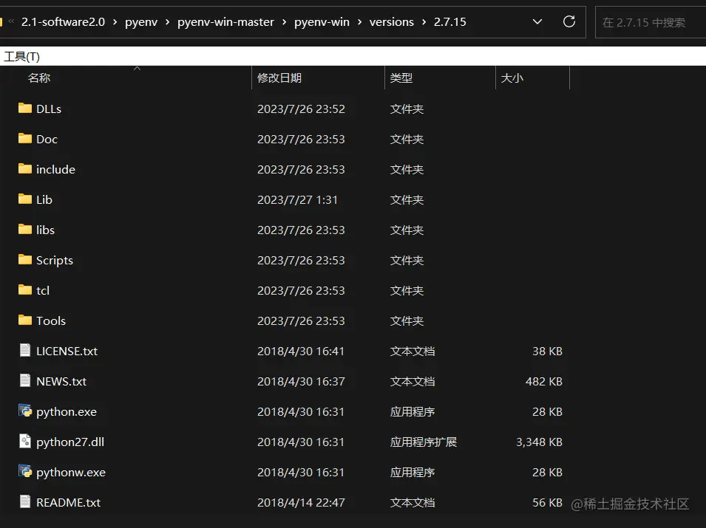Select the python27.dll file icon

tap(25, 441)
